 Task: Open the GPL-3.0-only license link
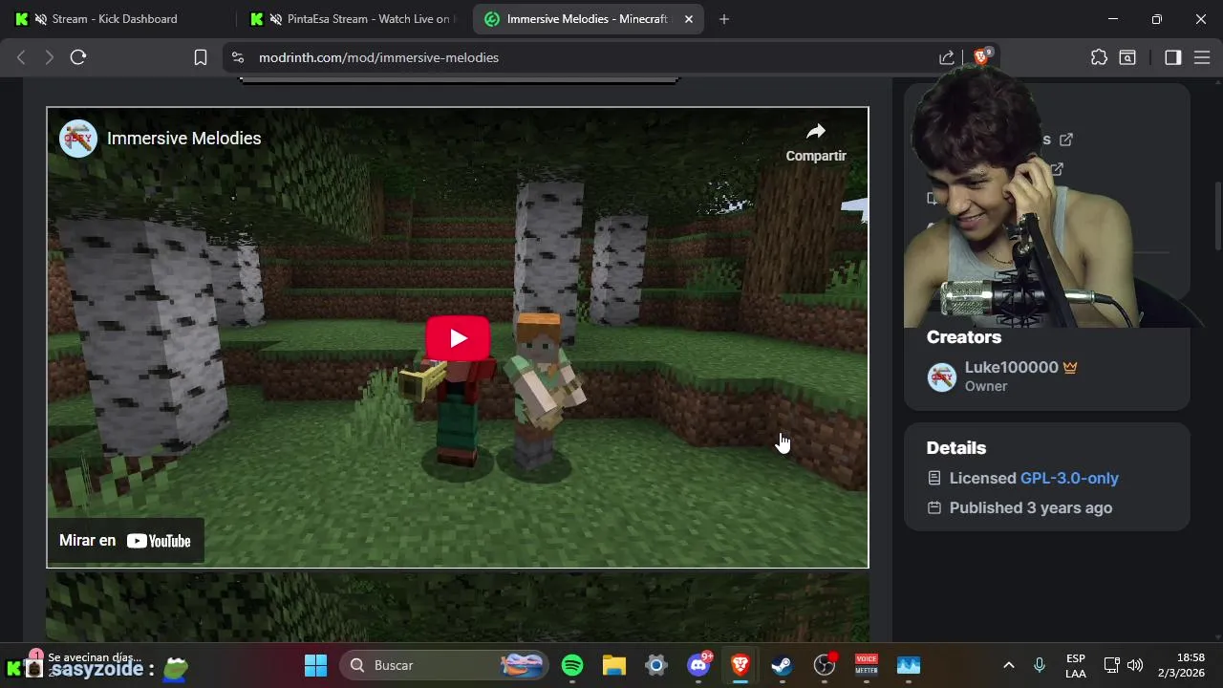pos(1069,478)
